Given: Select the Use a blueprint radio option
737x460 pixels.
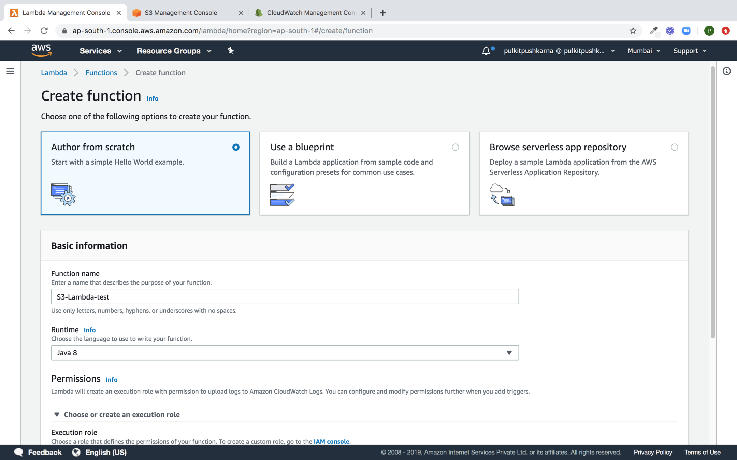Looking at the screenshot, I should point(455,147).
